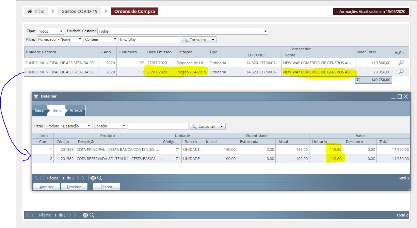Print the Detalhar items list

[93, 178]
